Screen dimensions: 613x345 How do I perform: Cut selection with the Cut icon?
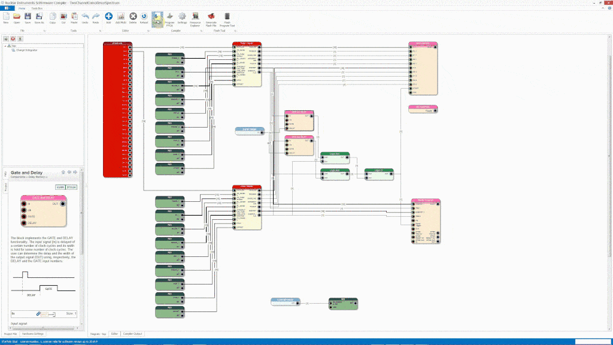[63, 18]
